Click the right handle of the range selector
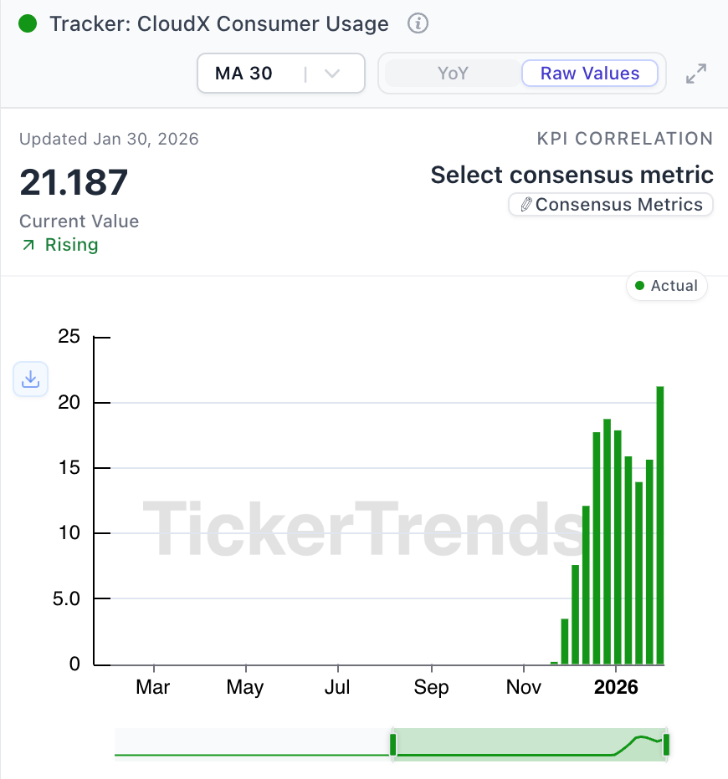728x779 pixels. 666,744
